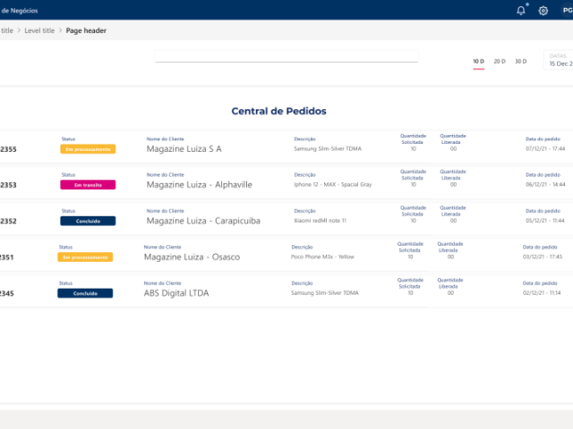The image size is (573, 429).
Task: Select order date 06/12/21 - 14:44
Action: click(545, 185)
